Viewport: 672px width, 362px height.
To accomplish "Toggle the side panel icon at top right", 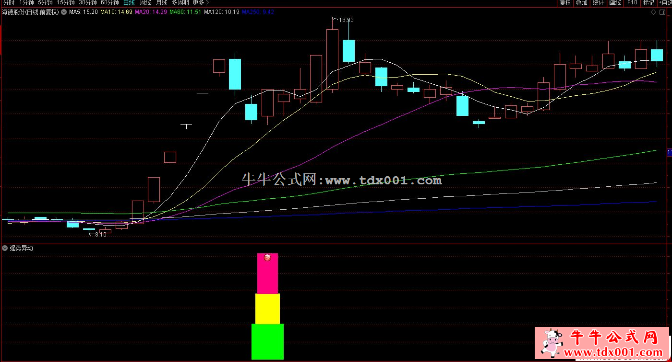I will (662, 12).
